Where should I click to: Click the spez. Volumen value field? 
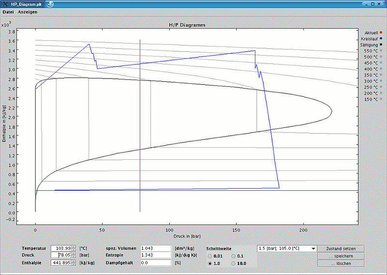tap(156, 248)
